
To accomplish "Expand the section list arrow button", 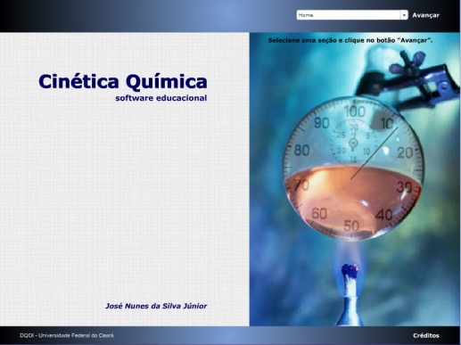I will [x=404, y=15].
